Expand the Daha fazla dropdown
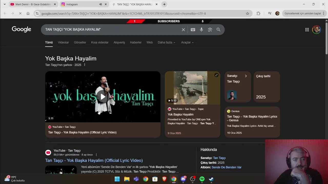The width and height of the screenshot is (328, 184). (166, 42)
